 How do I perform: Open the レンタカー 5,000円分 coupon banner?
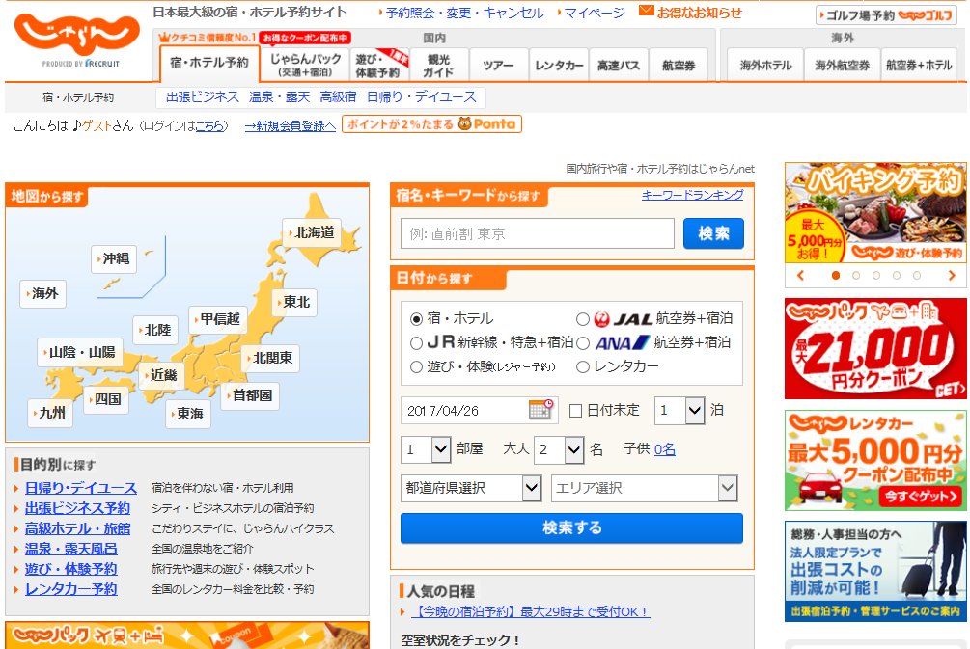pyautogui.click(x=875, y=461)
